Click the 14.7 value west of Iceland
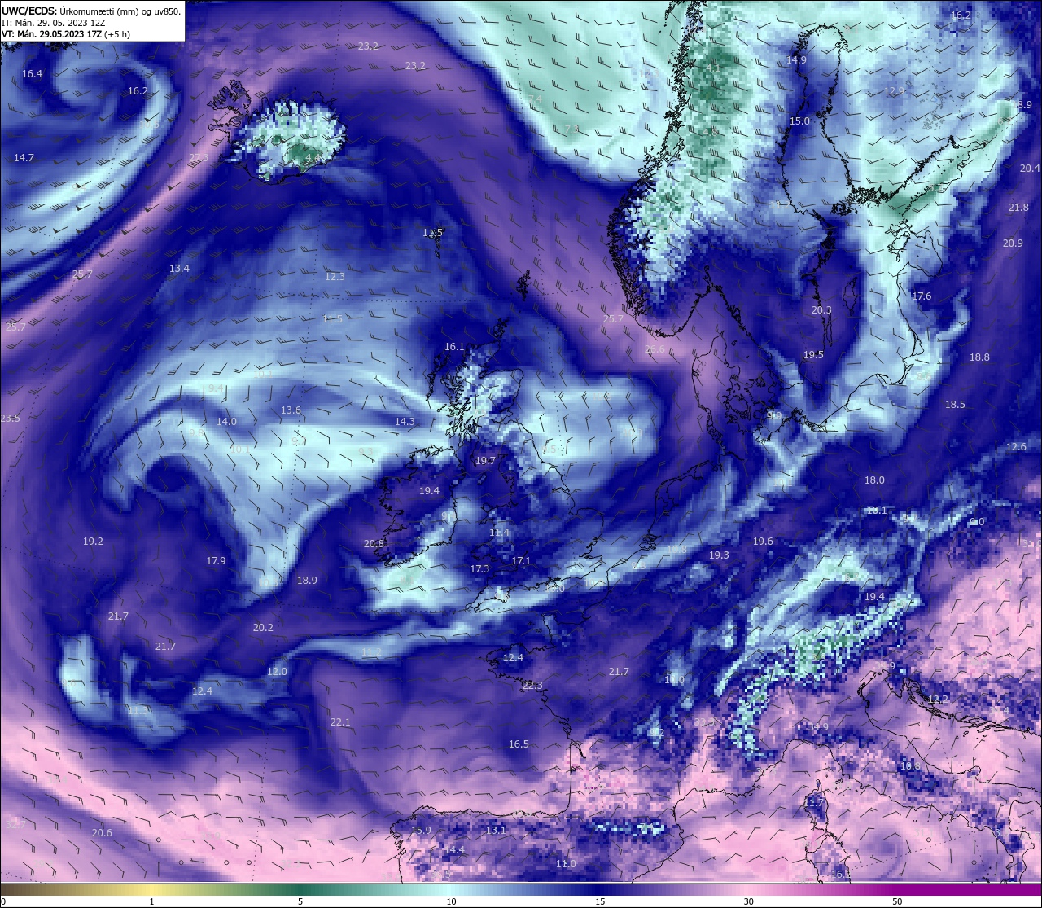 coord(24,158)
